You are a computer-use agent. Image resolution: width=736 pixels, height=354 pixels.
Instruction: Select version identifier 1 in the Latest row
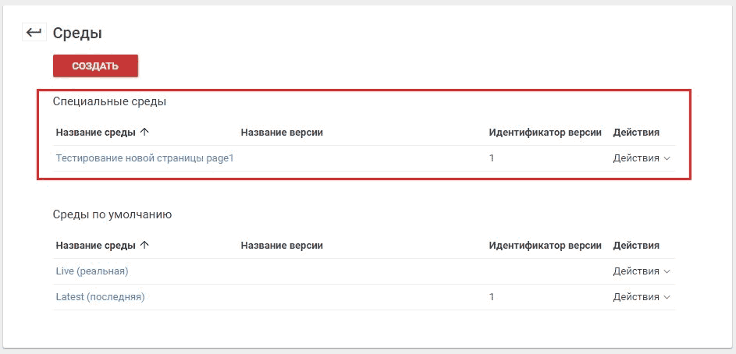tap(492, 297)
